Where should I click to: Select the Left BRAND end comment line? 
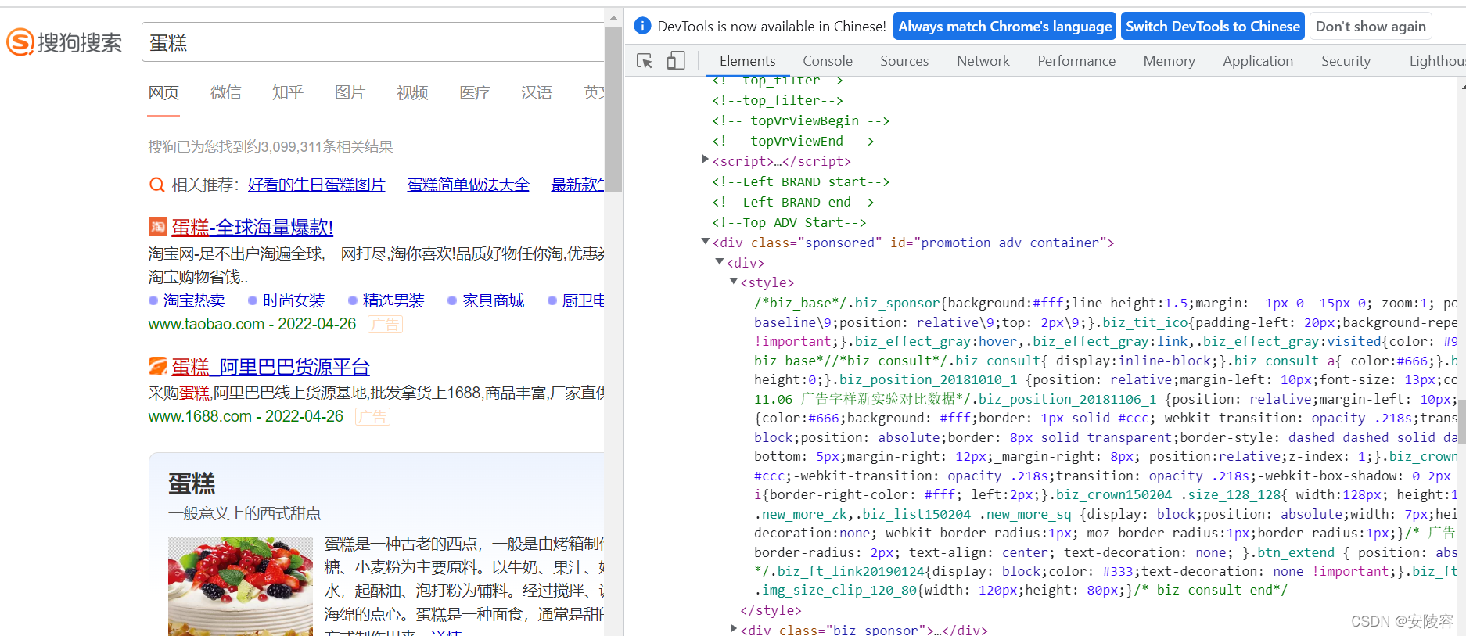coord(792,202)
